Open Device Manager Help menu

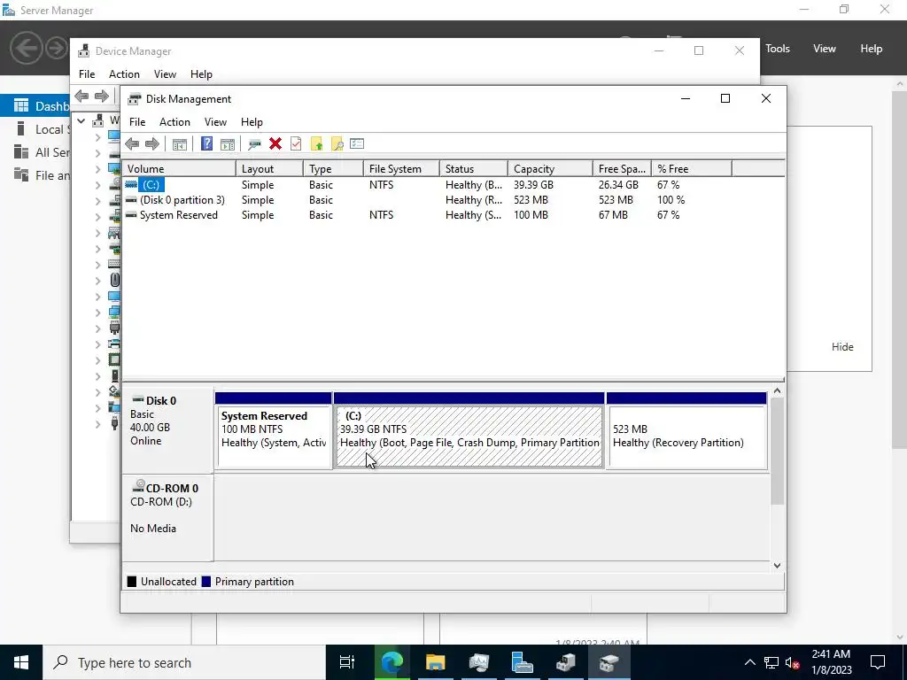tap(201, 74)
